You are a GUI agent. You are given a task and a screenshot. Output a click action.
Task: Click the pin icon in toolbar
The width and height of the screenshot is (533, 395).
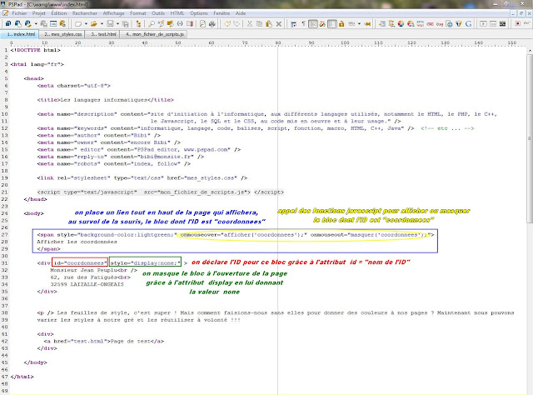[x=367, y=24]
